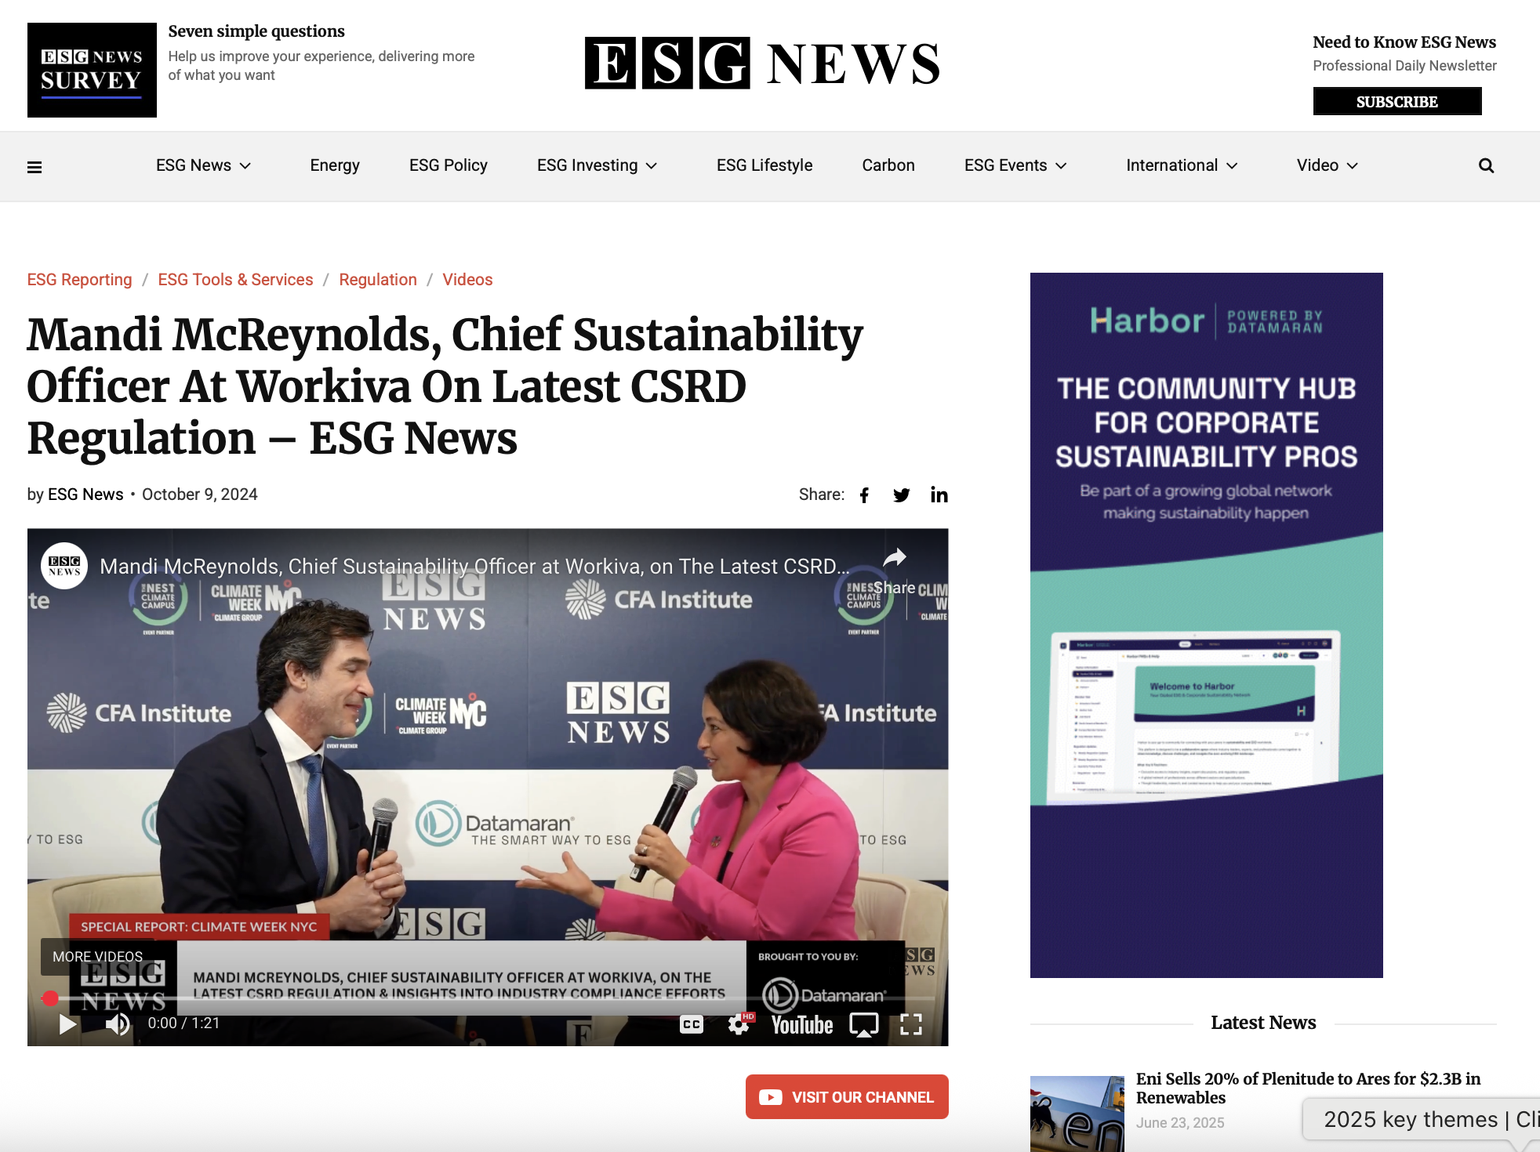Open Videos category link

[x=467, y=280]
